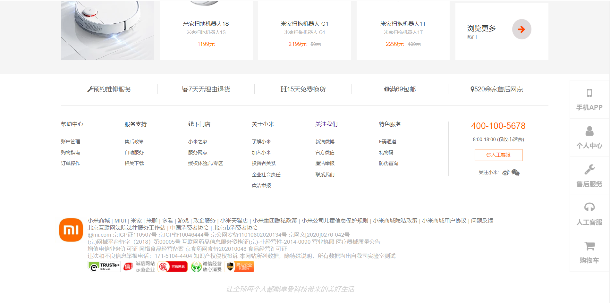Open 小米天猫店 footer link
This screenshot has height=303, width=610.
click(234, 221)
